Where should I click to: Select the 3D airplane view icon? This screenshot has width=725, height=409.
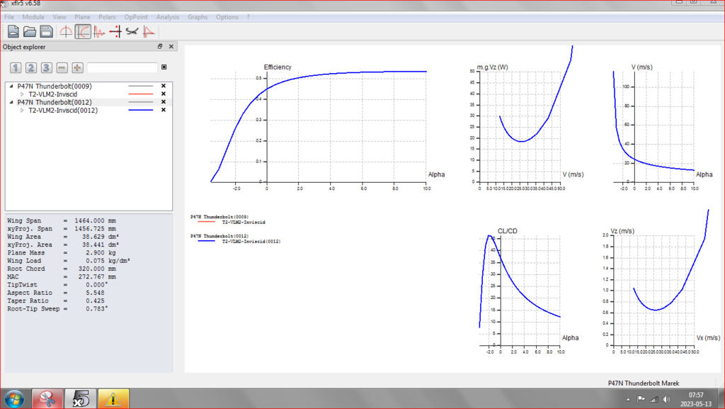(132, 31)
